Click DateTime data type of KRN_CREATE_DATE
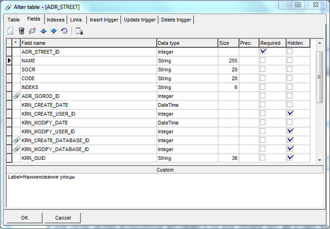This screenshot has height=229, width=330. 168,105
